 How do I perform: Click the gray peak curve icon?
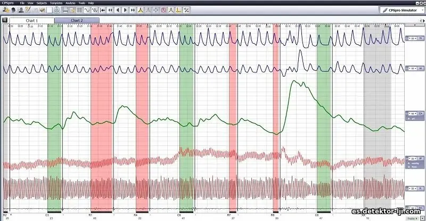pos(148,10)
